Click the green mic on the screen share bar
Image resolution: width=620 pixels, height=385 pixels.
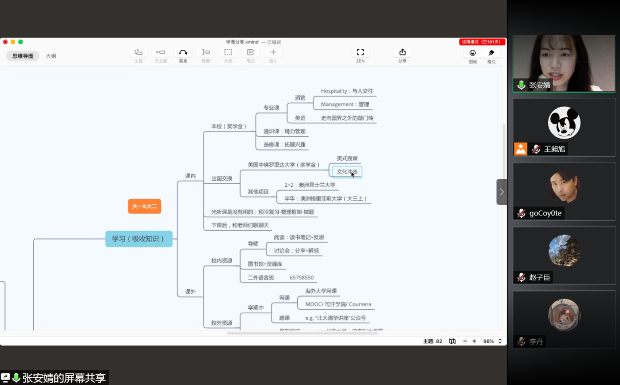(16, 377)
